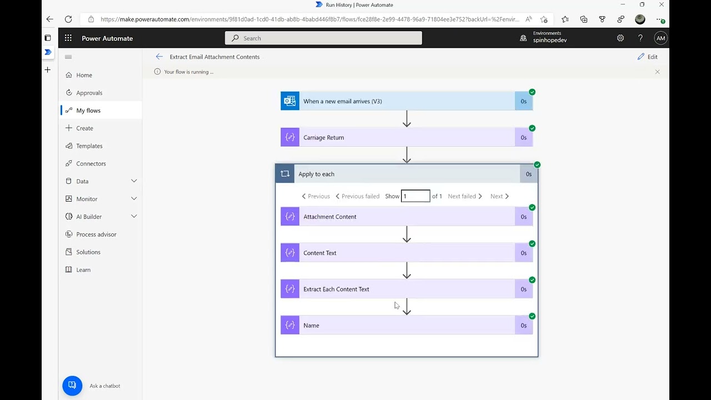
Task: Click the Power Automate search box
Action: click(323, 38)
